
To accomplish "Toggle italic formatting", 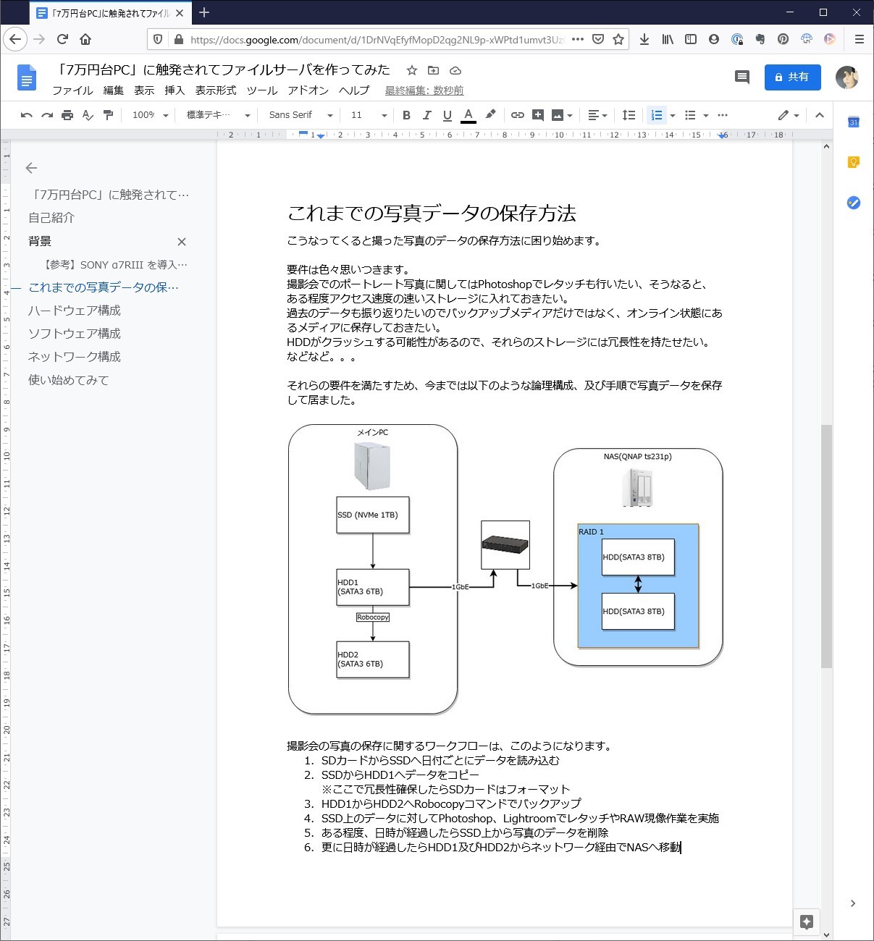I will (x=427, y=115).
